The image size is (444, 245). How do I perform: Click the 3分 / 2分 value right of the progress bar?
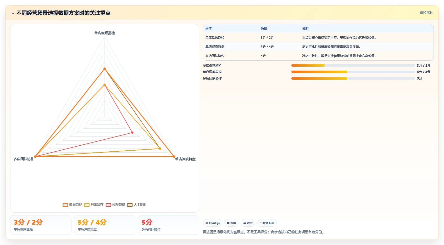click(x=424, y=66)
